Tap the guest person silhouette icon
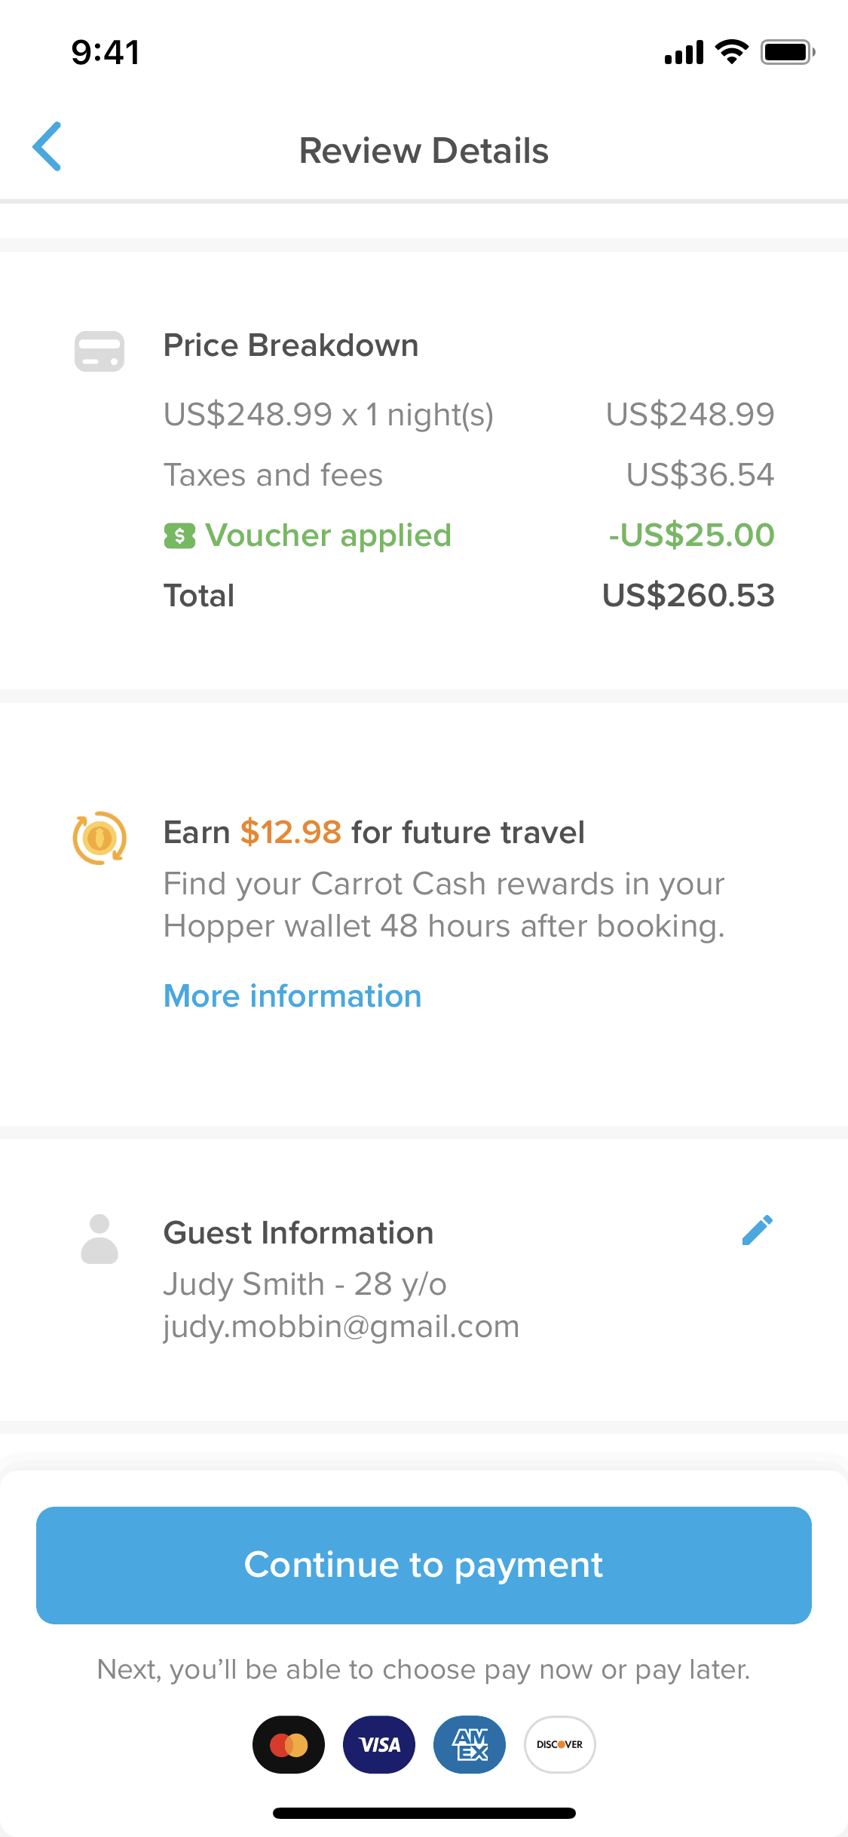The height and width of the screenshot is (1837, 848). pyautogui.click(x=99, y=1238)
